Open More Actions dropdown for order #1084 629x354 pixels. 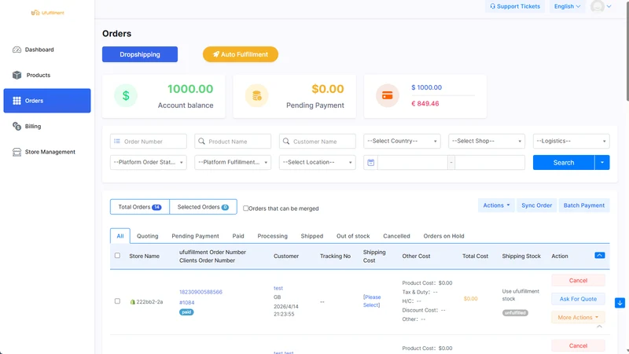(578, 318)
